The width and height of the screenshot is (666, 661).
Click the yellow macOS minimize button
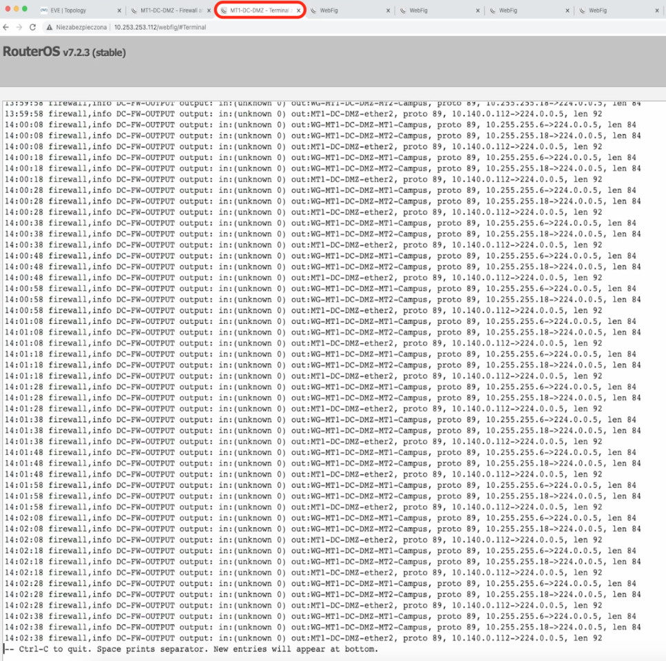pyautogui.click(x=16, y=9)
